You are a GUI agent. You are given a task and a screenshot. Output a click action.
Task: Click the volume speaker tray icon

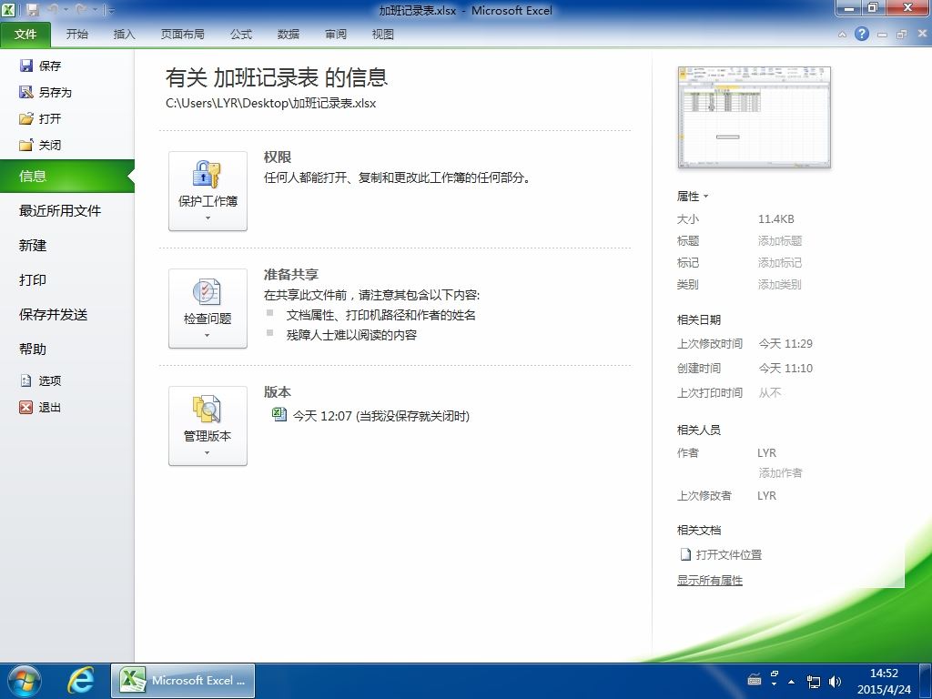pos(836,681)
